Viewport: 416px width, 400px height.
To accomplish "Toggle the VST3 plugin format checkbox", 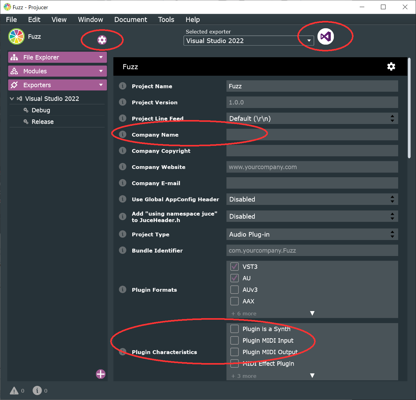I will (x=234, y=266).
